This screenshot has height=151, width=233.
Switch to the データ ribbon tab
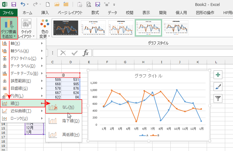point(112,13)
